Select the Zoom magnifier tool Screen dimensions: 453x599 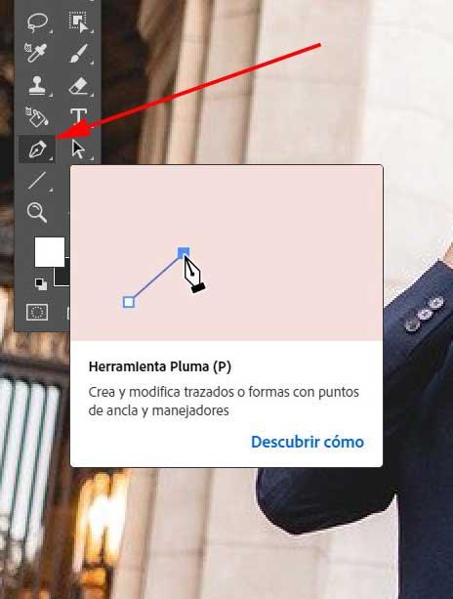37,212
